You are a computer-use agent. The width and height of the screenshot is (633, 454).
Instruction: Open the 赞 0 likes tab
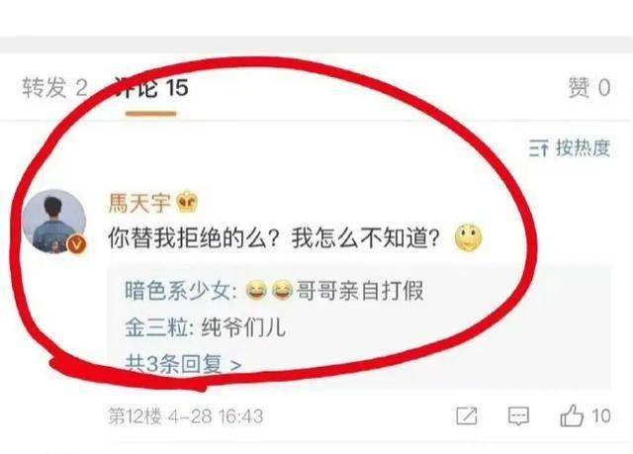pyautogui.click(x=589, y=87)
